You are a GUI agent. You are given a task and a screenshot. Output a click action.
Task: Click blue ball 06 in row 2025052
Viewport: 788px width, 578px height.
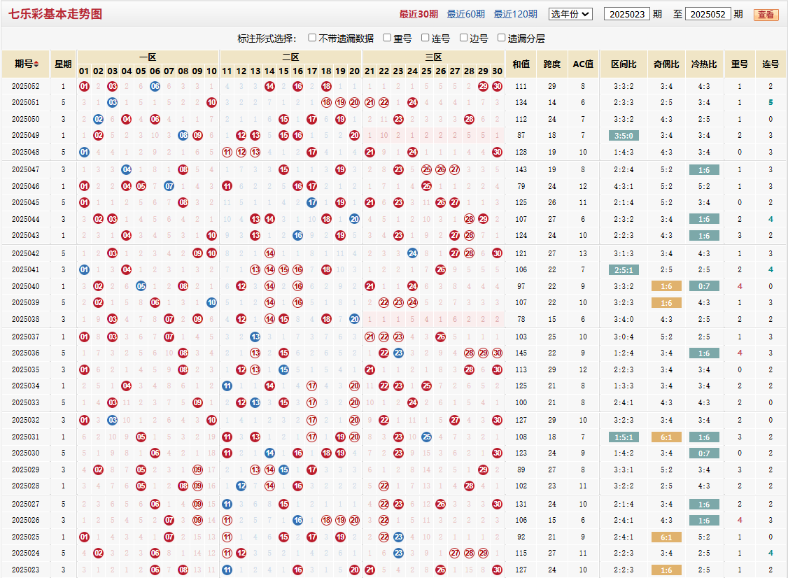point(155,87)
